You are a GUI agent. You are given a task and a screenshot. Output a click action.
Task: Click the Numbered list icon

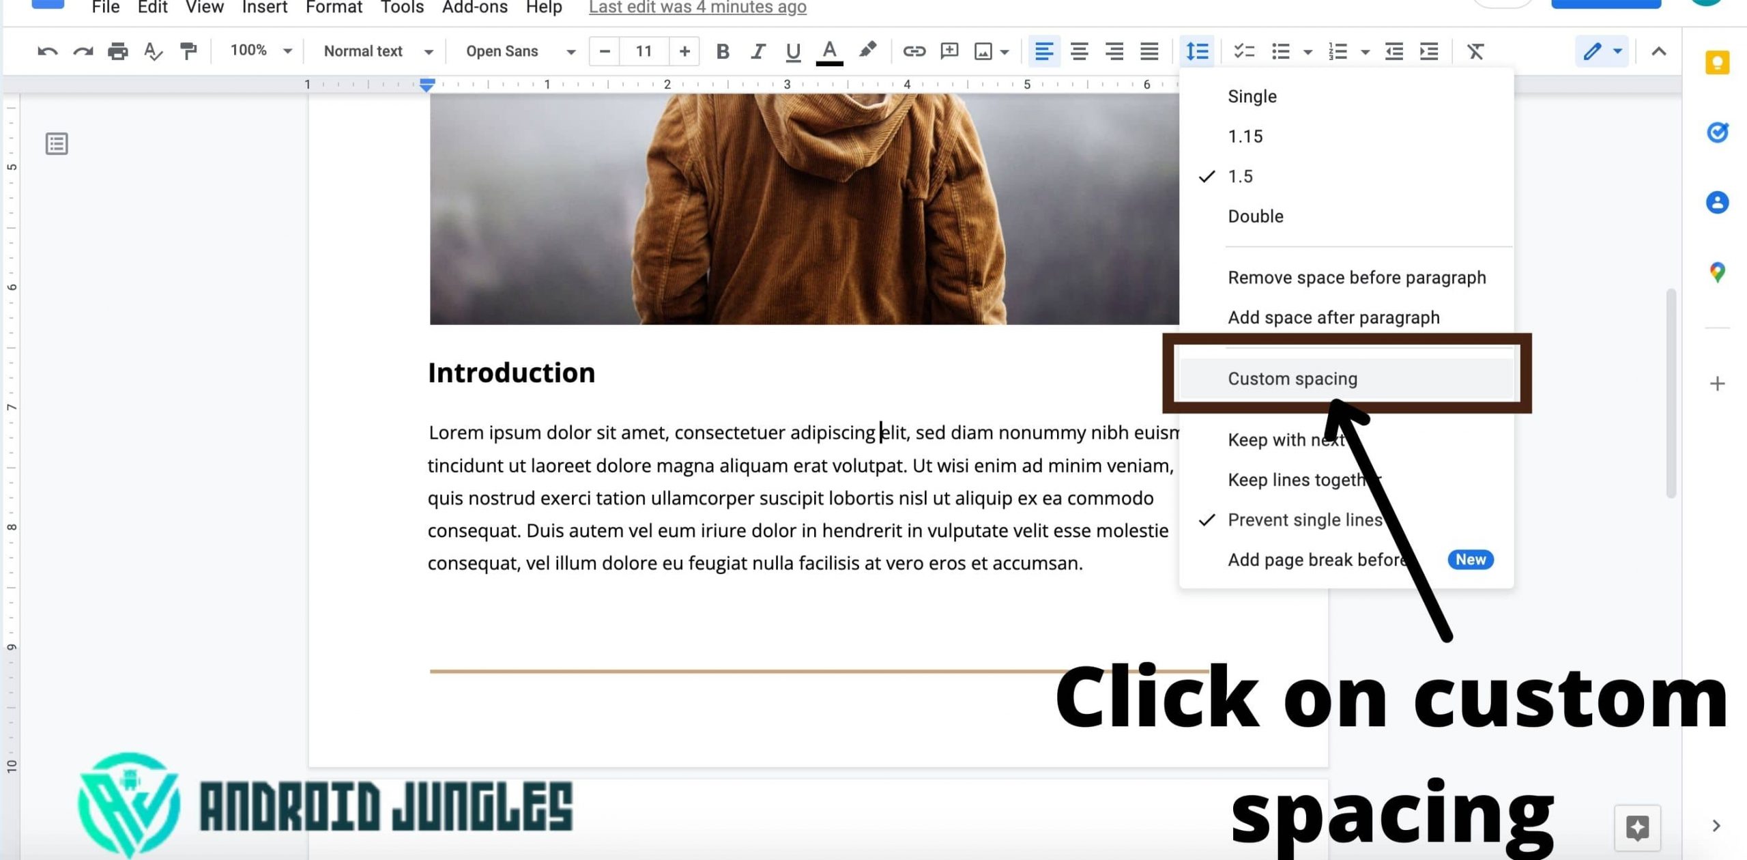click(x=1338, y=51)
